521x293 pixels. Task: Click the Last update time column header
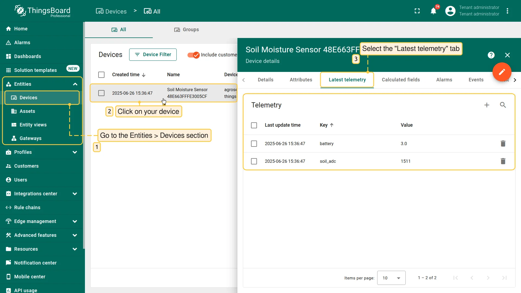click(282, 125)
